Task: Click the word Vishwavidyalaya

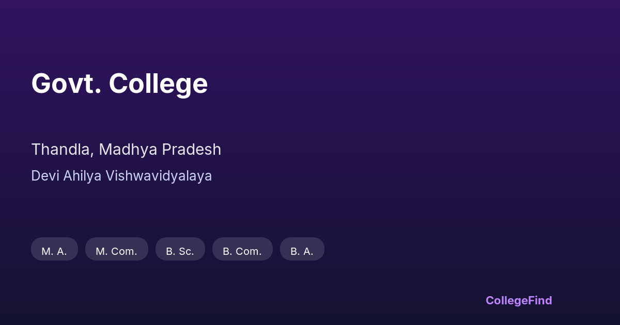Action: 159,176
